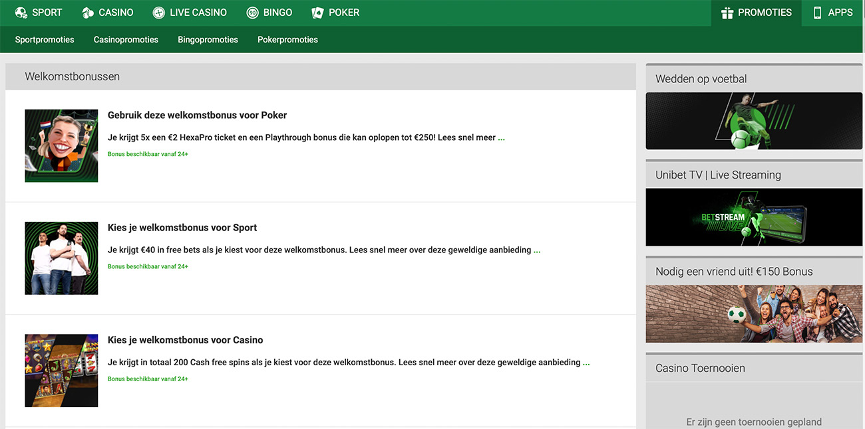Switch to Bingopromoties subtab
This screenshot has height=429, width=865.
coord(208,40)
